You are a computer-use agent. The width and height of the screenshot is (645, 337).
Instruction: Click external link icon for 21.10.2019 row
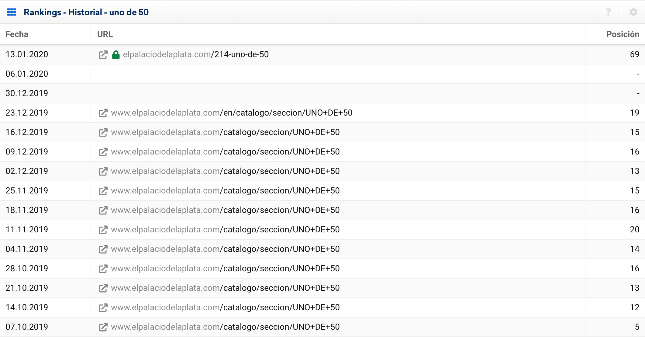[103, 288]
